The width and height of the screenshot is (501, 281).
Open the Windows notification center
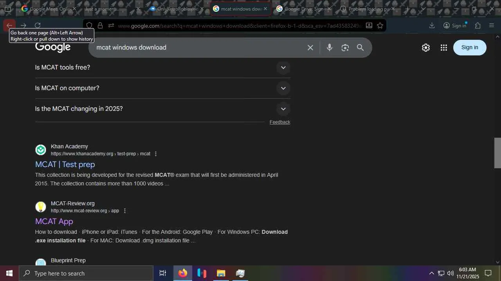[488, 273]
